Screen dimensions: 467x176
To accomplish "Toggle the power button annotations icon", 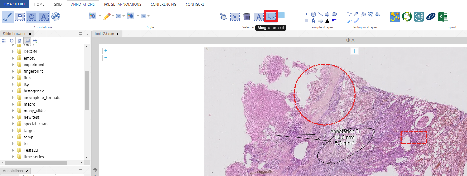I will (x=31, y=17).
